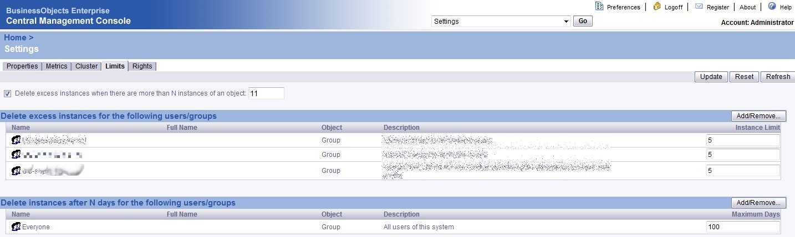Click the Refresh button
Screen dimensions: 795x237
tap(778, 77)
